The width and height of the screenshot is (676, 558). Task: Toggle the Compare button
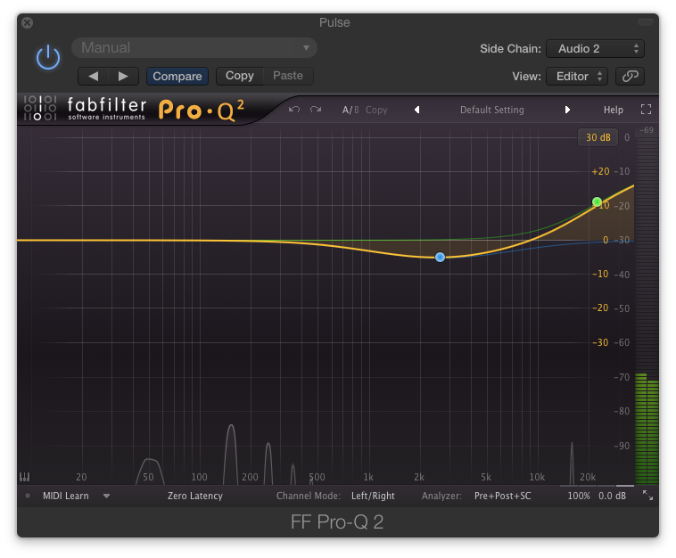point(177,77)
